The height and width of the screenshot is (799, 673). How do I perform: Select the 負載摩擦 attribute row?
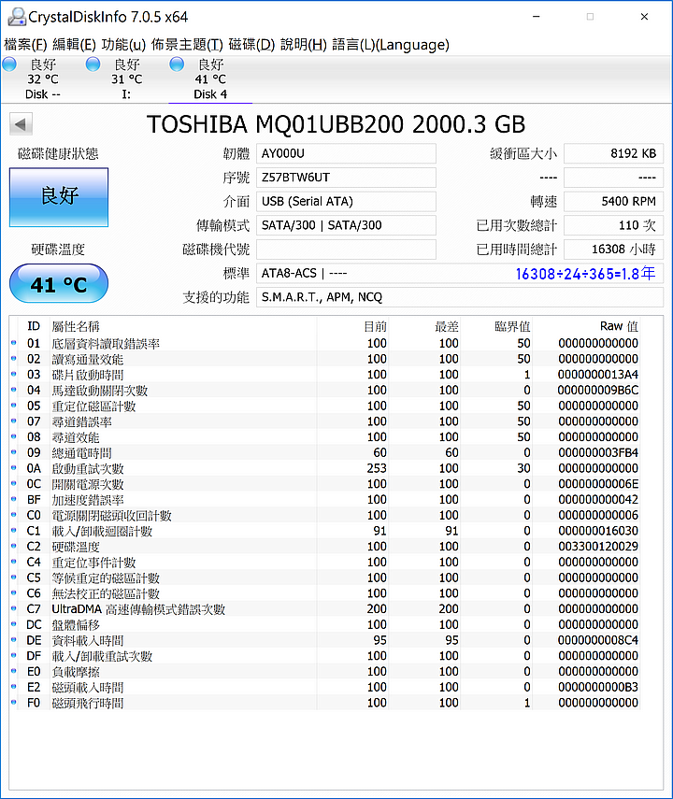point(324,671)
